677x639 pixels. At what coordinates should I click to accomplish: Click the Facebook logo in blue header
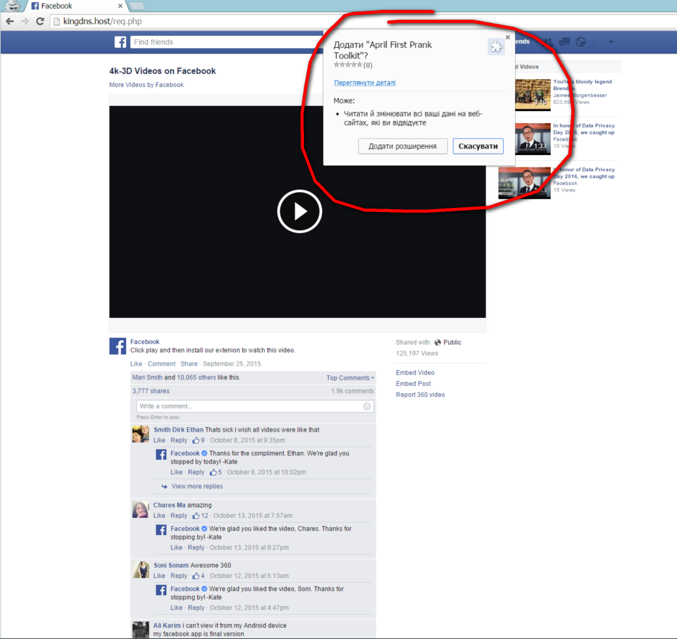[x=120, y=43]
